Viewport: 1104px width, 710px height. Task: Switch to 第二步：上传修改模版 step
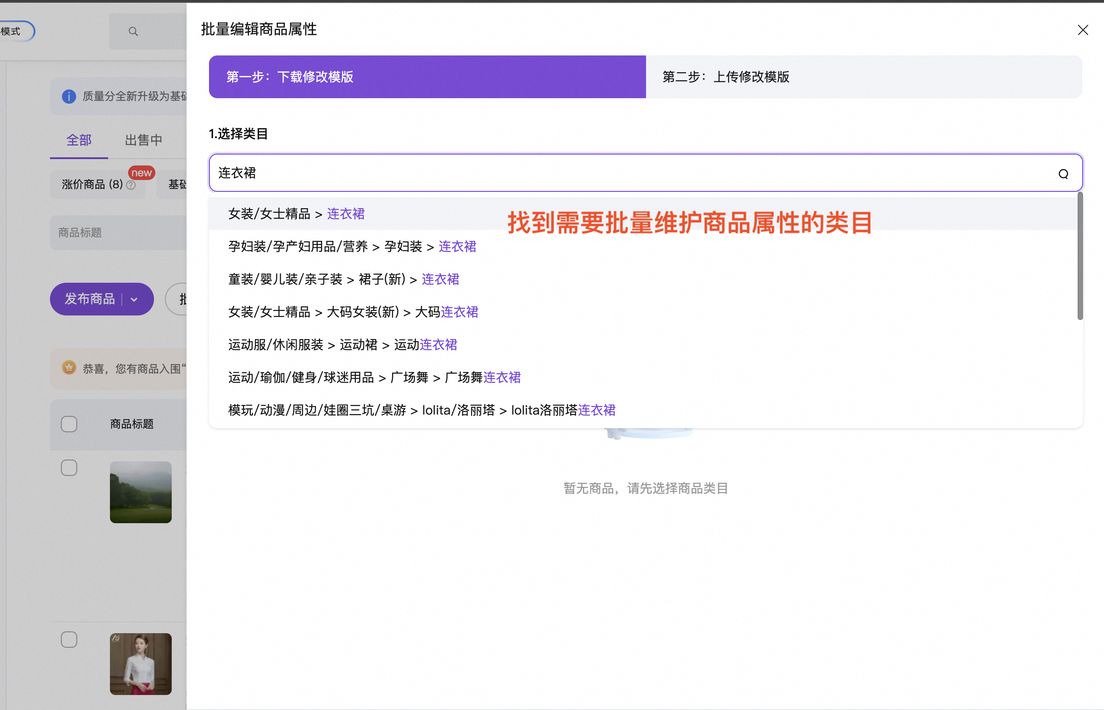(864, 76)
